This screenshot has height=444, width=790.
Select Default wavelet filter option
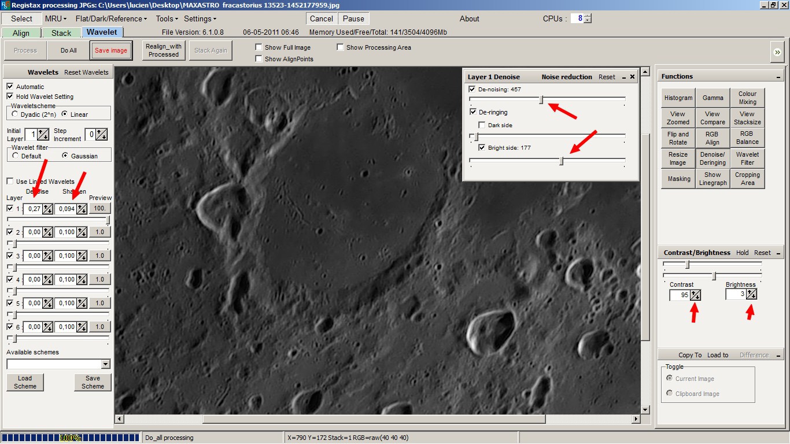pyautogui.click(x=15, y=156)
